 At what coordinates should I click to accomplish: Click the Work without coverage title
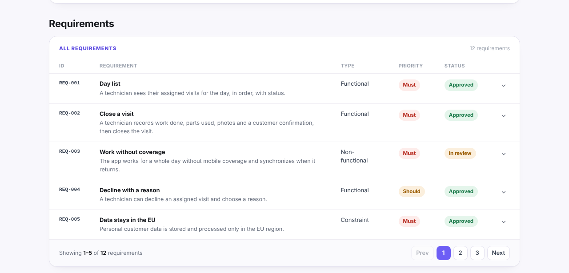[x=132, y=152]
